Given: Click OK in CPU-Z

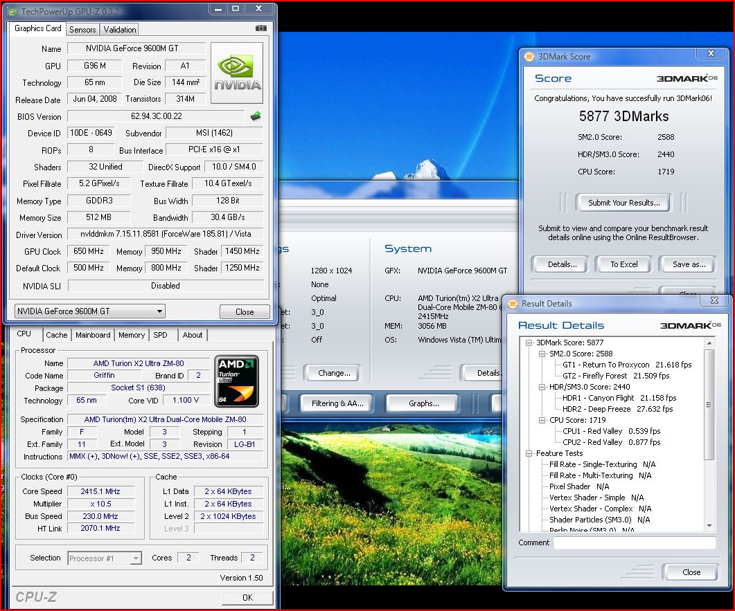Looking at the screenshot, I should click(247, 597).
